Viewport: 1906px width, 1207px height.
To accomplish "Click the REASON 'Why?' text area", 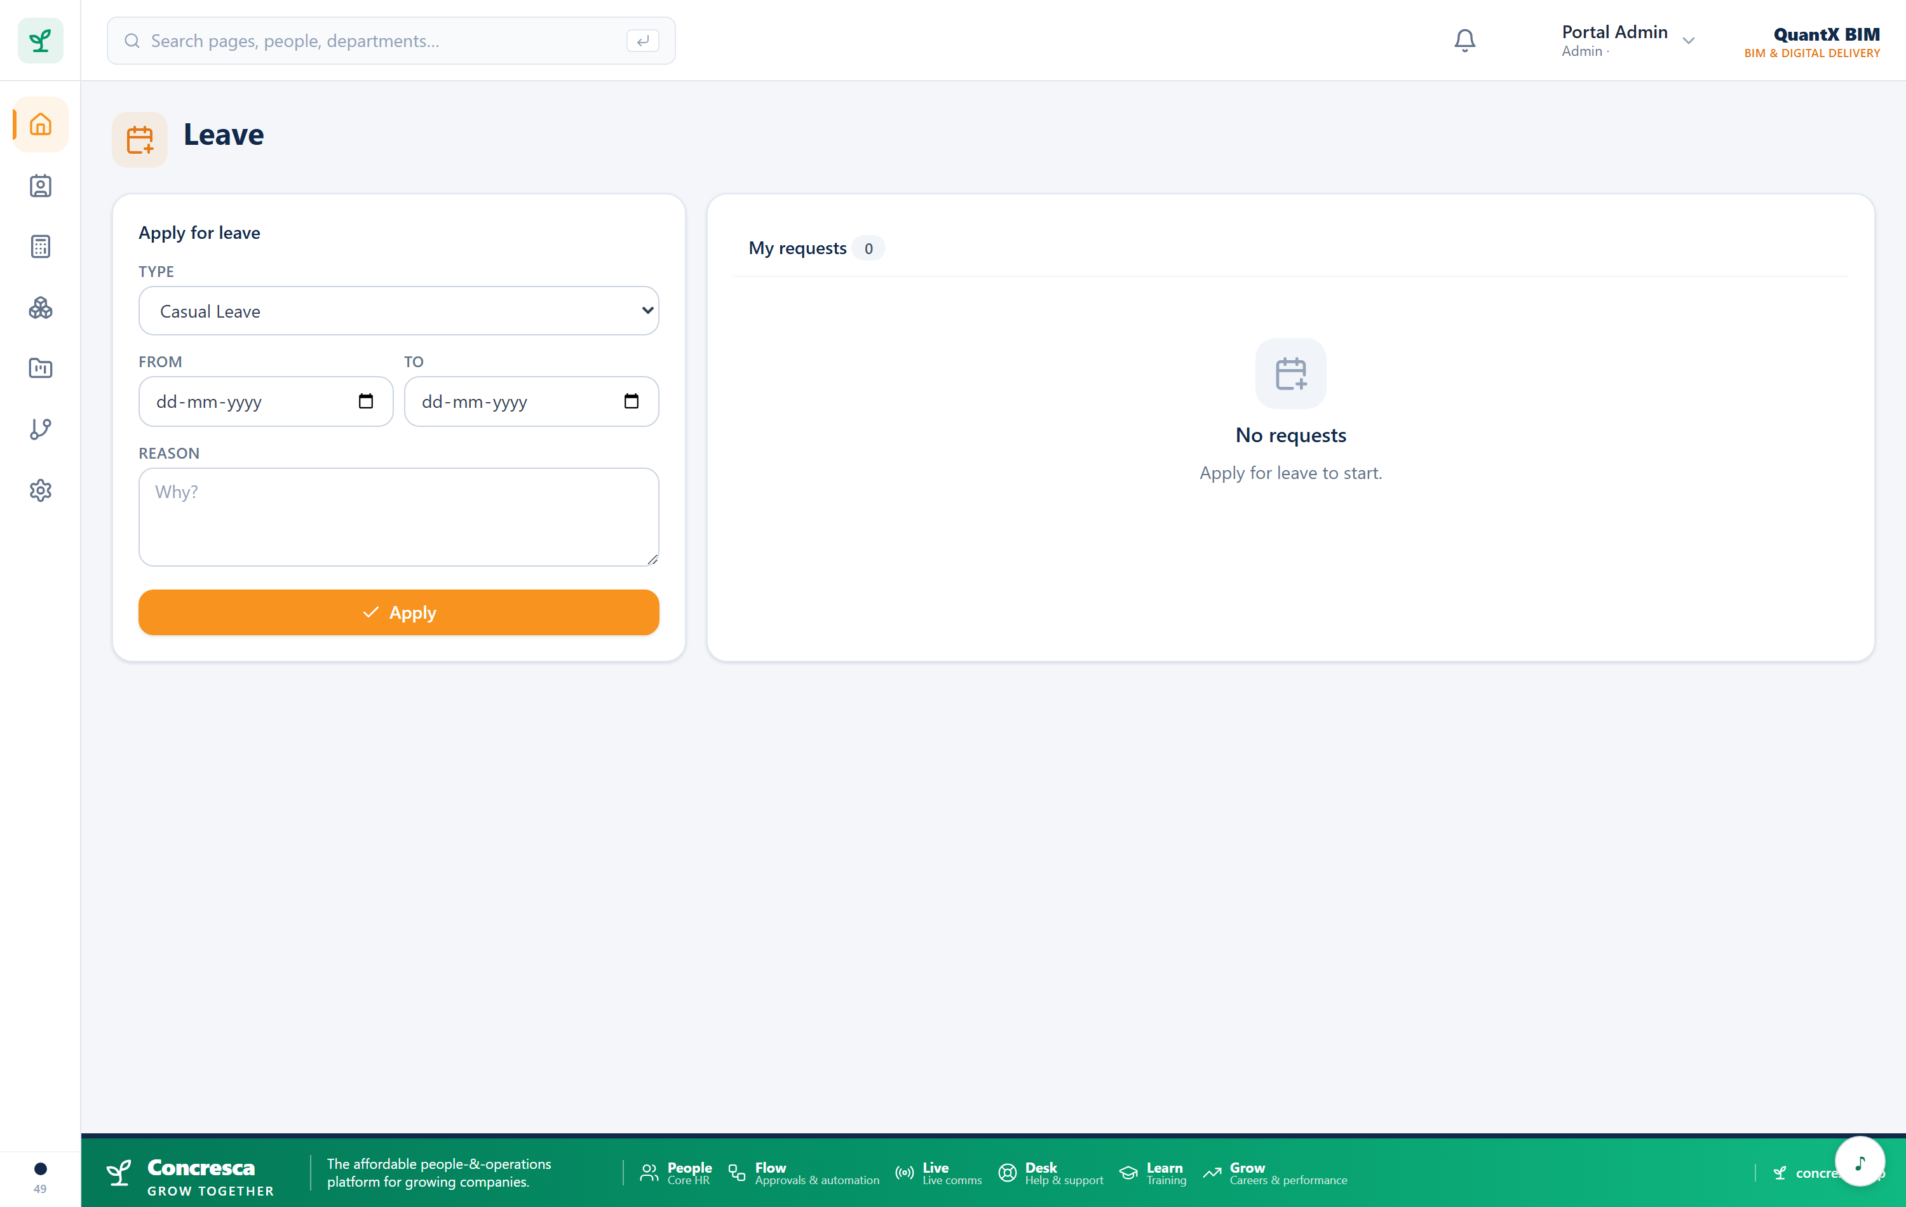I will click(x=399, y=517).
